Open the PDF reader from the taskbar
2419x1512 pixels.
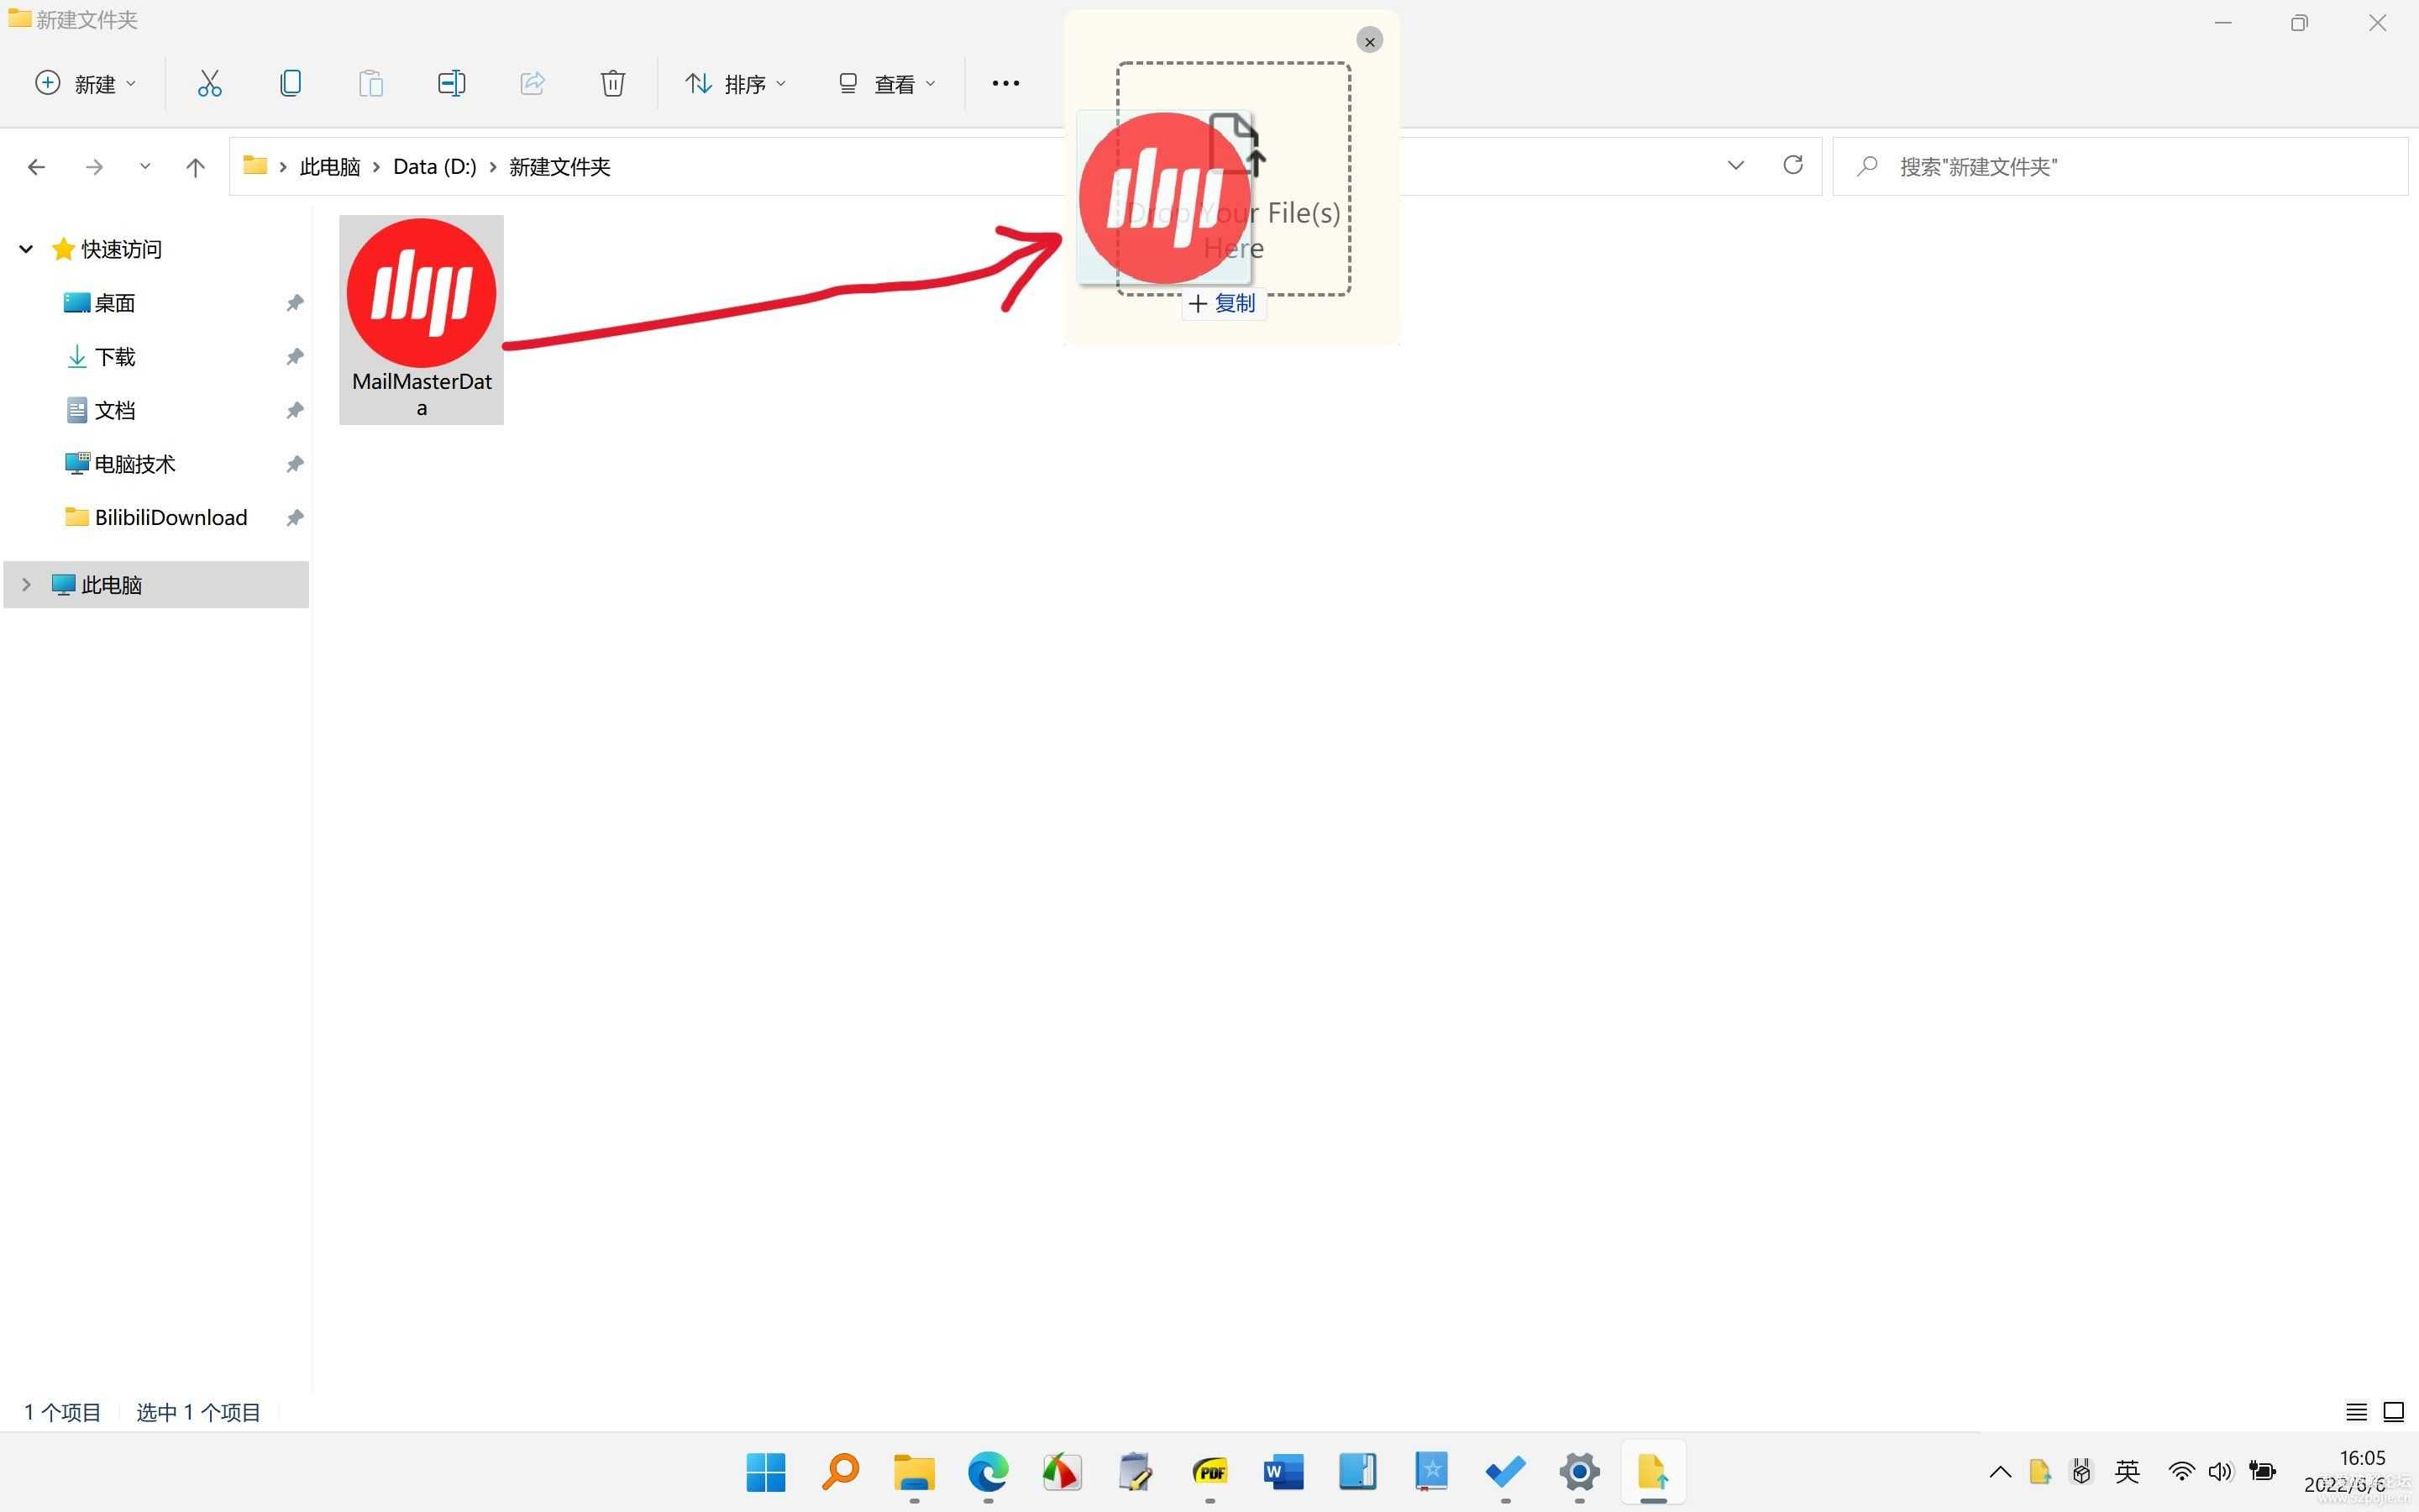[1209, 1472]
